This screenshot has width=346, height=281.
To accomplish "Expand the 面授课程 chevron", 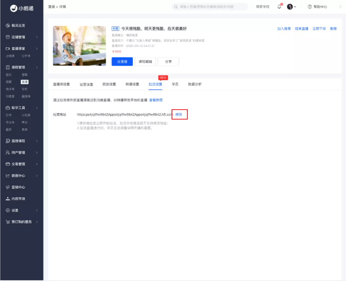I will click(37, 141).
